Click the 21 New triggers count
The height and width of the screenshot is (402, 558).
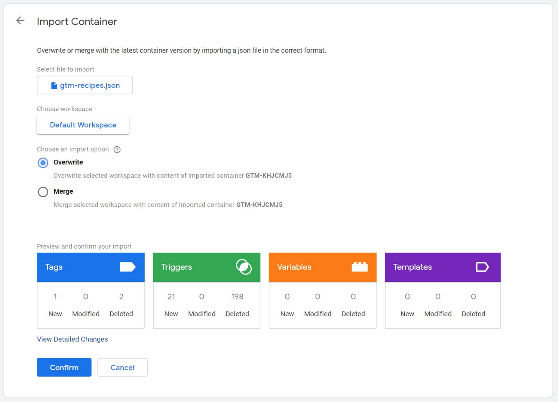point(171,297)
